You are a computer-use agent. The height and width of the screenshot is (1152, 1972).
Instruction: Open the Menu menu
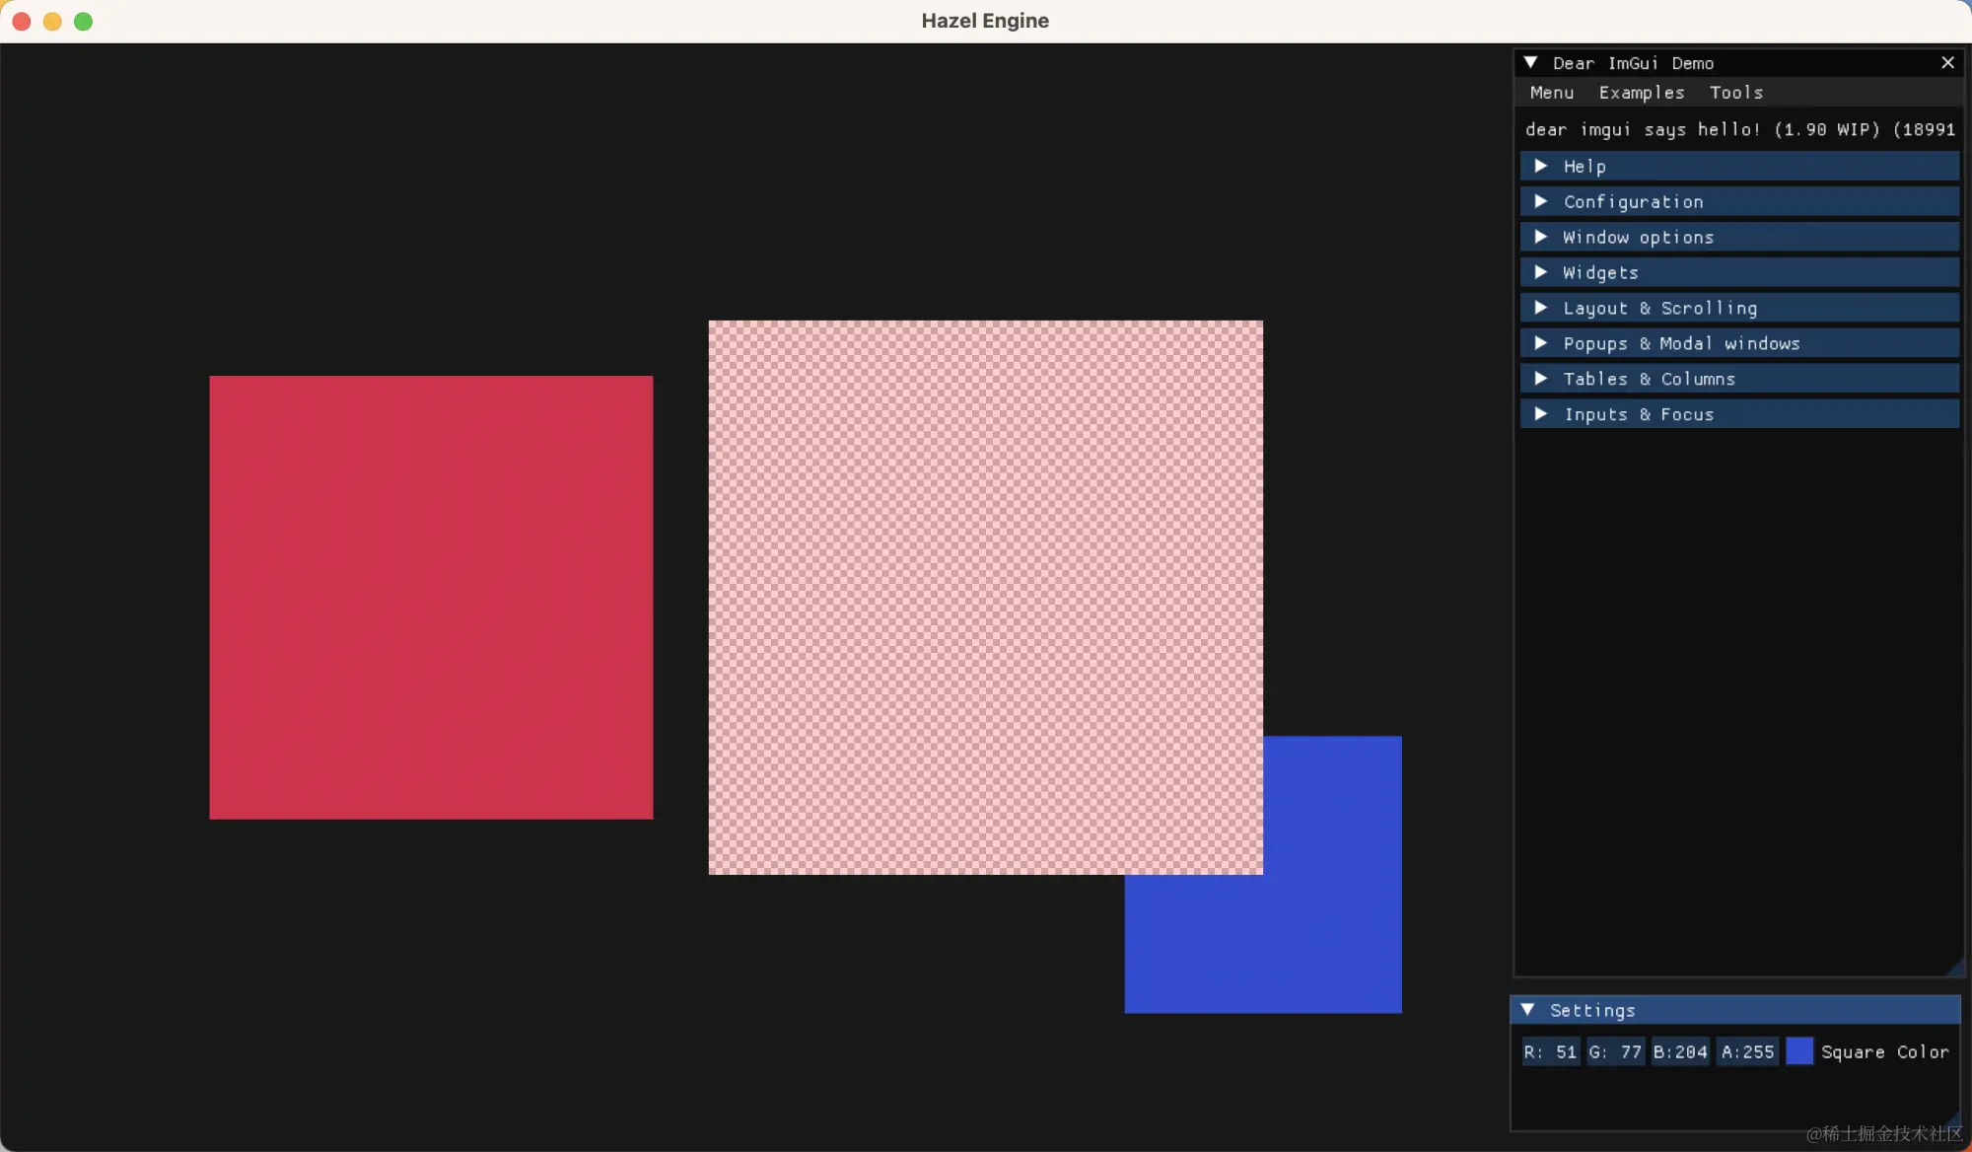1551,93
